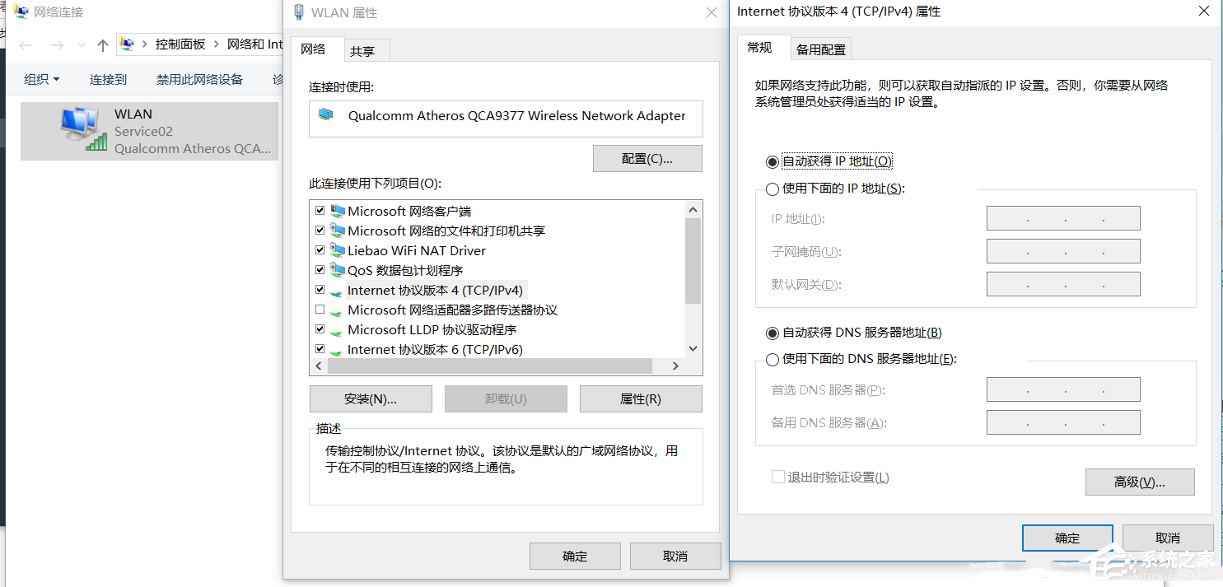This screenshot has height=587, width=1223.
Task: Cancel the IPv4 properties dialog
Action: click(1168, 538)
